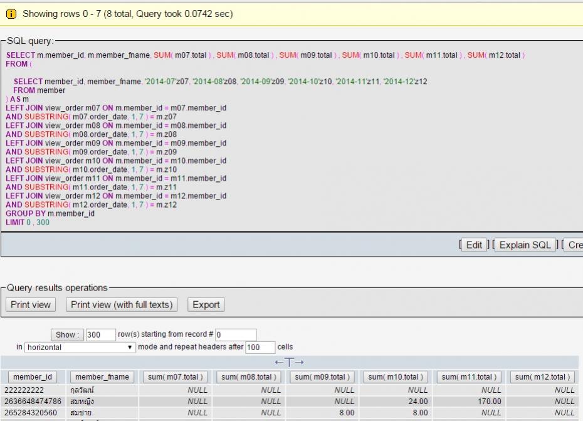583x421 pixels.
Task: Focus the row count field showing 300
Action: point(100,334)
